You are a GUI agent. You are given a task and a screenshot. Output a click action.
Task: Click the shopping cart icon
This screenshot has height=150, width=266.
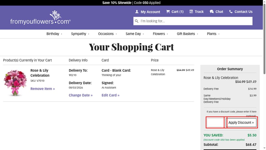click(168, 11)
